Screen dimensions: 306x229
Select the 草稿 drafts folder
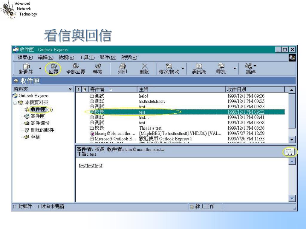coord(35,137)
